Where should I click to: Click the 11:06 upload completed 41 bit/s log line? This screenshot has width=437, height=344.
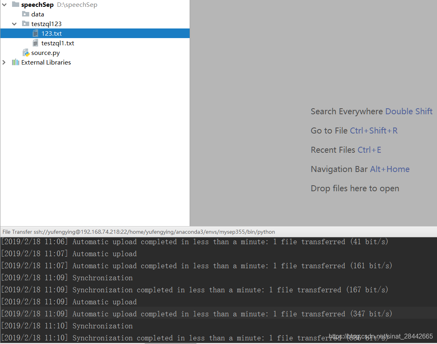[194, 242]
